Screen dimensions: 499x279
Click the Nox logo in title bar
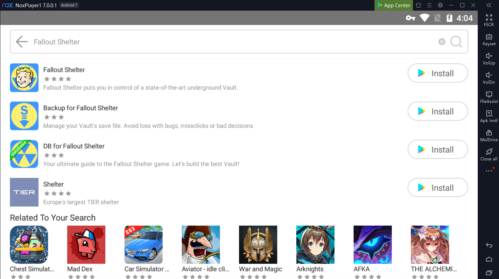click(8, 5)
